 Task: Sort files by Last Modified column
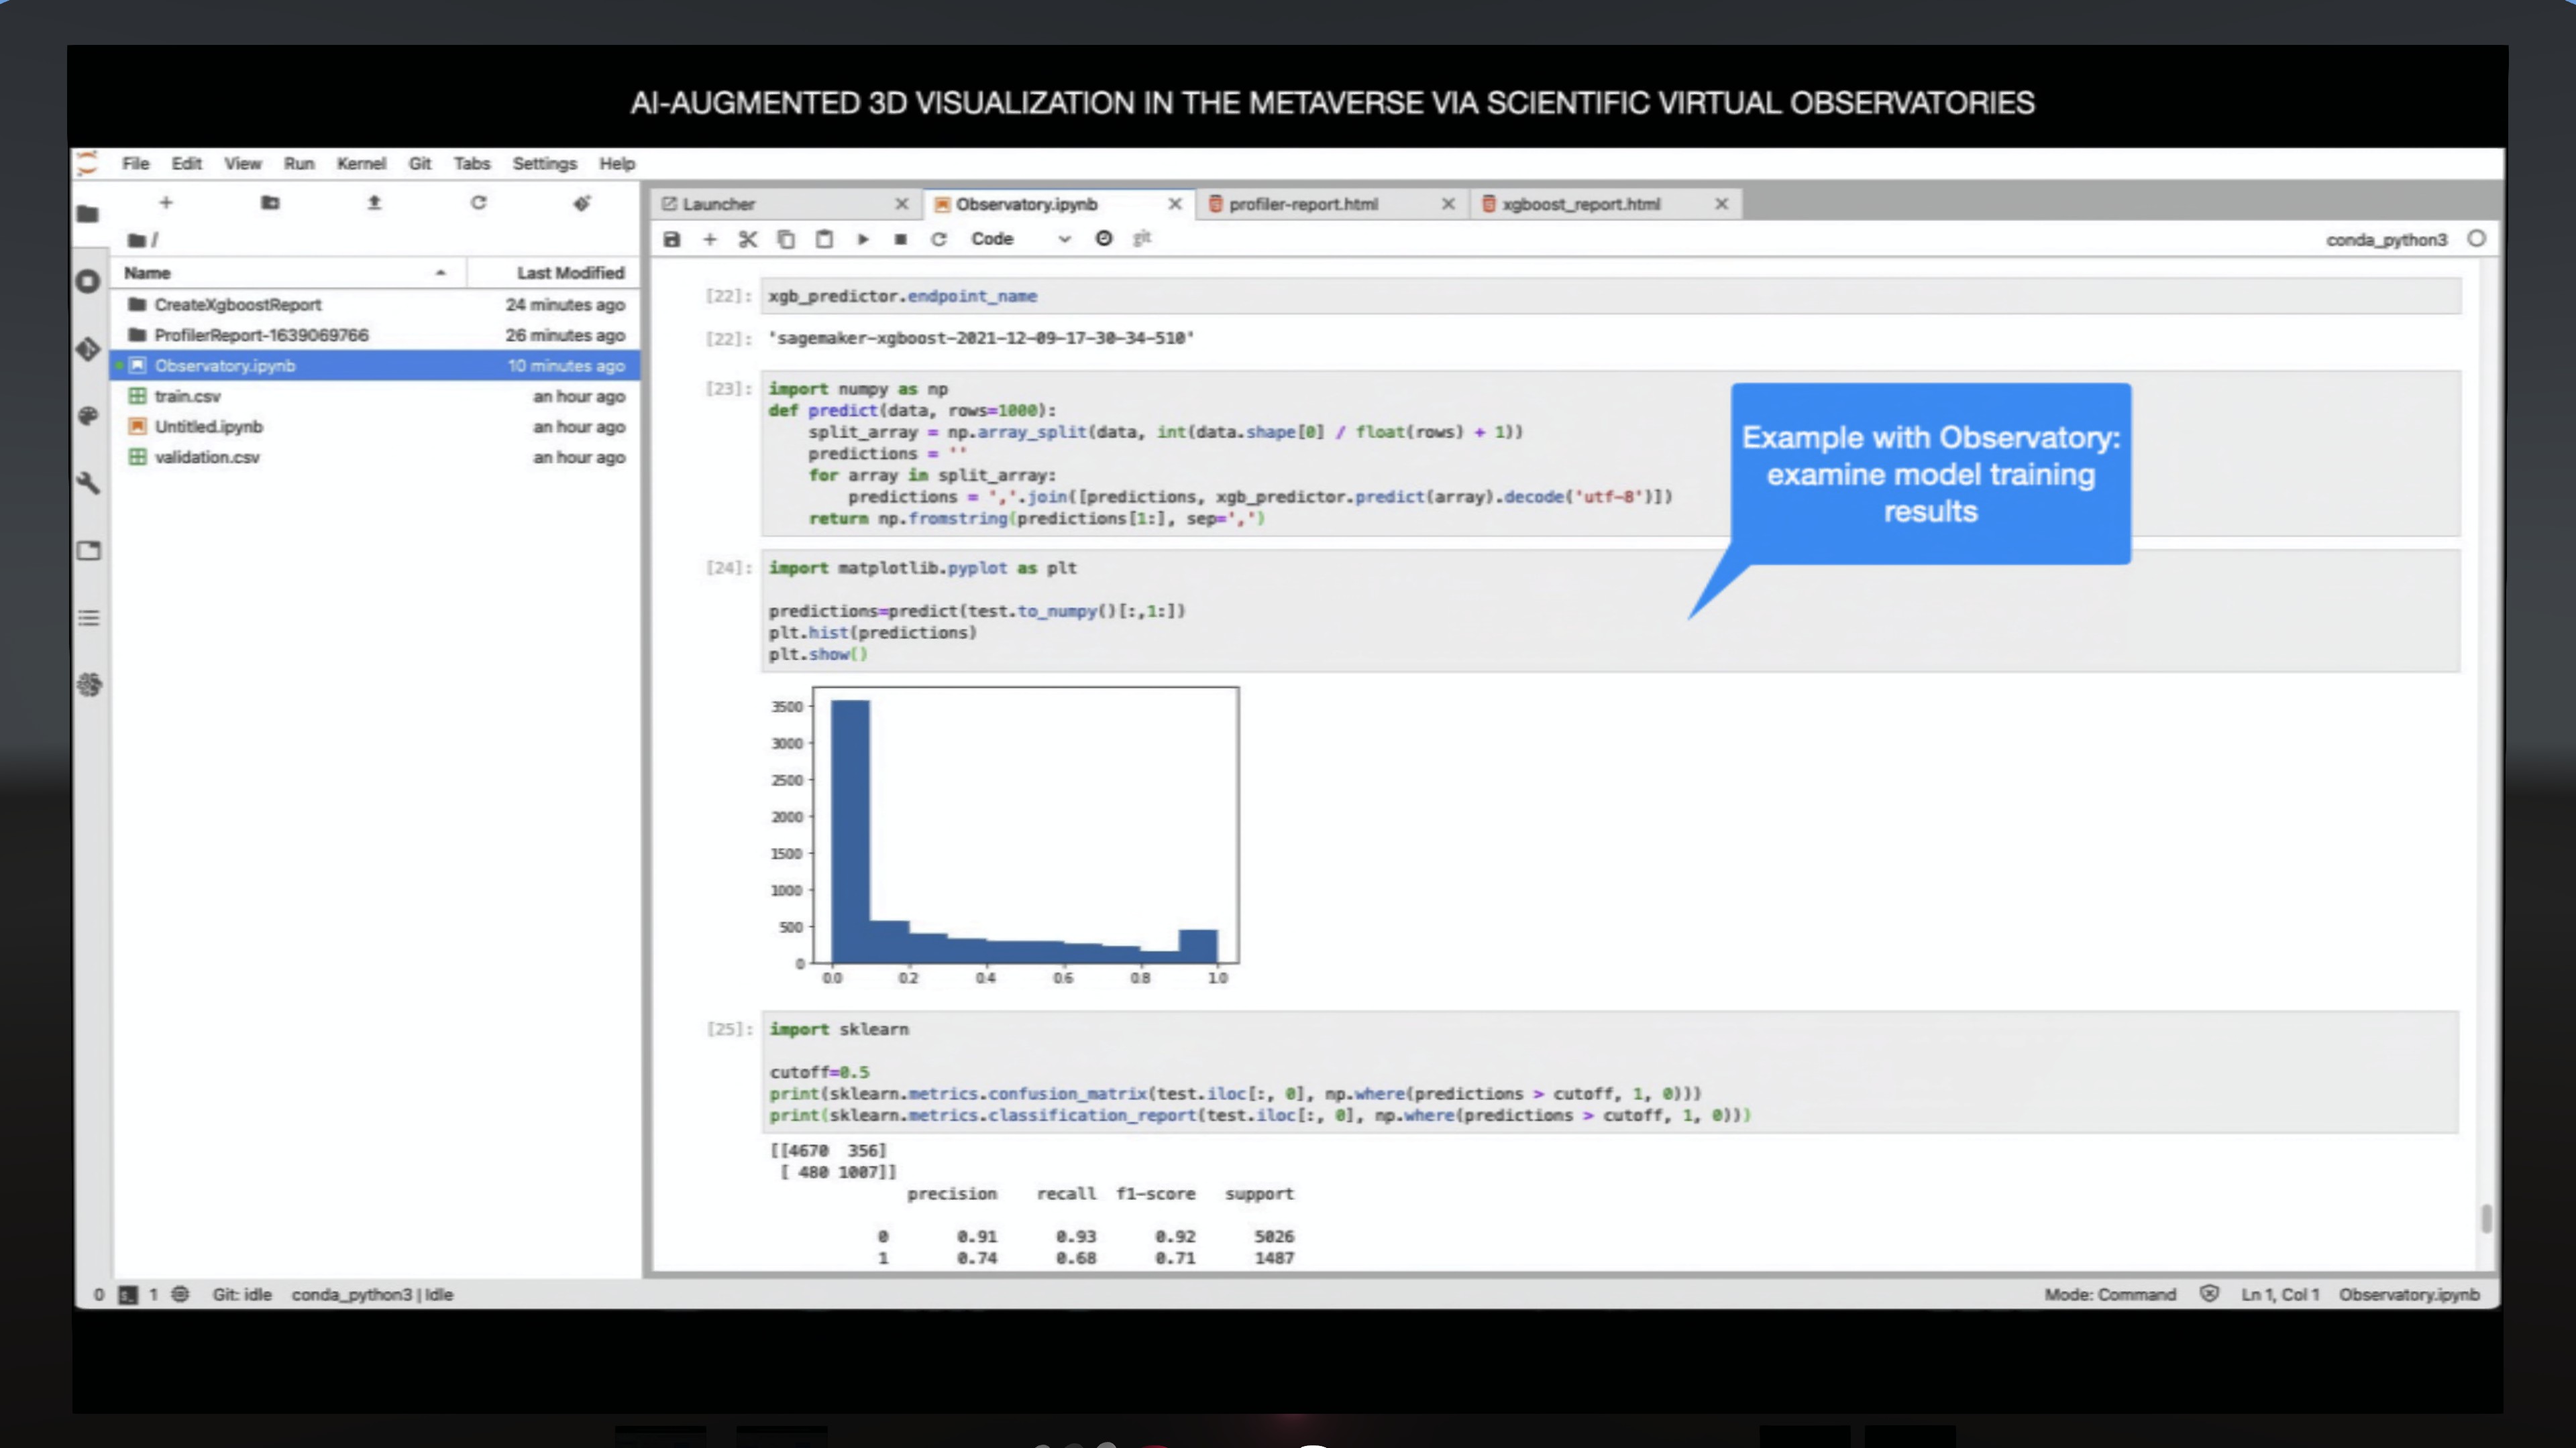pyautogui.click(x=569, y=273)
